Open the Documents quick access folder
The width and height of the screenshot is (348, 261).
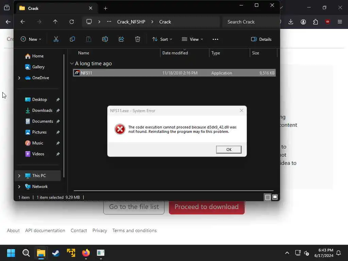click(x=42, y=121)
